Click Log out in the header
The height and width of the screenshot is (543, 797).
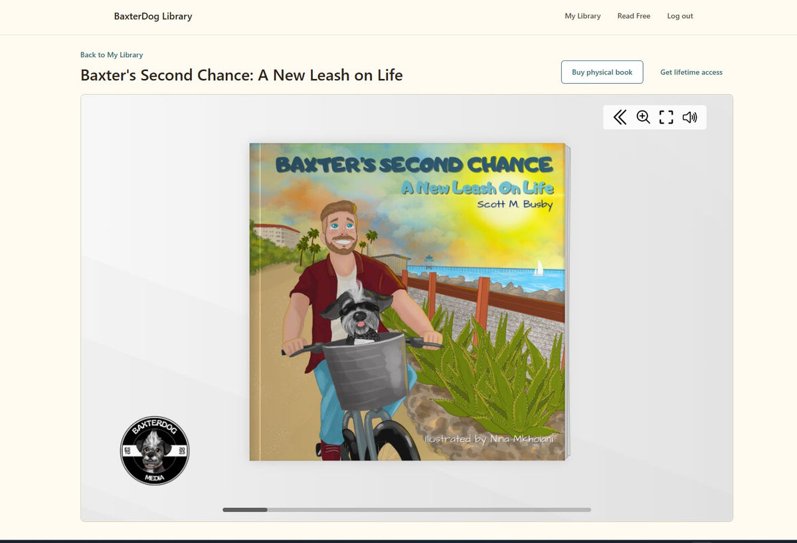[680, 16]
